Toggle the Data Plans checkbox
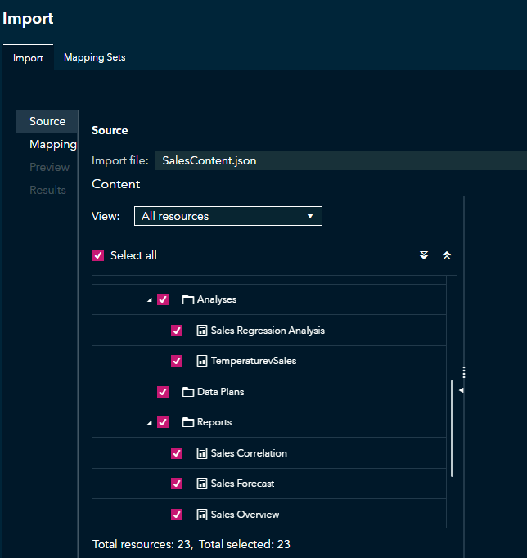This screenshot has height=558, width=527. [x=163, y=392]
